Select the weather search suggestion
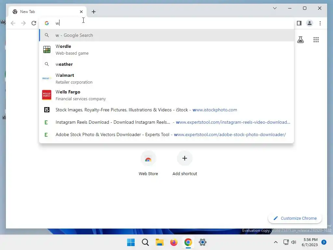Viewport: 333px width, 250px height. click(x=167, y=64)
